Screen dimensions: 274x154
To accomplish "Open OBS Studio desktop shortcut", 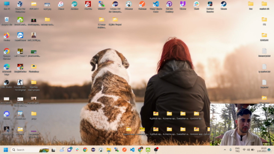I will click(7, 84).
